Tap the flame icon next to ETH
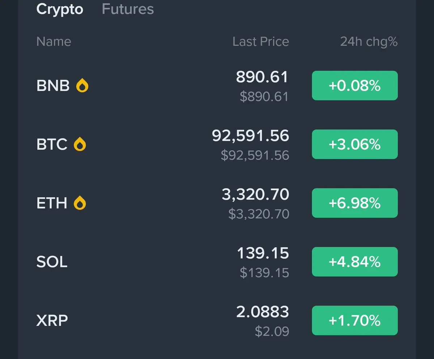Screen dimensions: 434x359 80,203
